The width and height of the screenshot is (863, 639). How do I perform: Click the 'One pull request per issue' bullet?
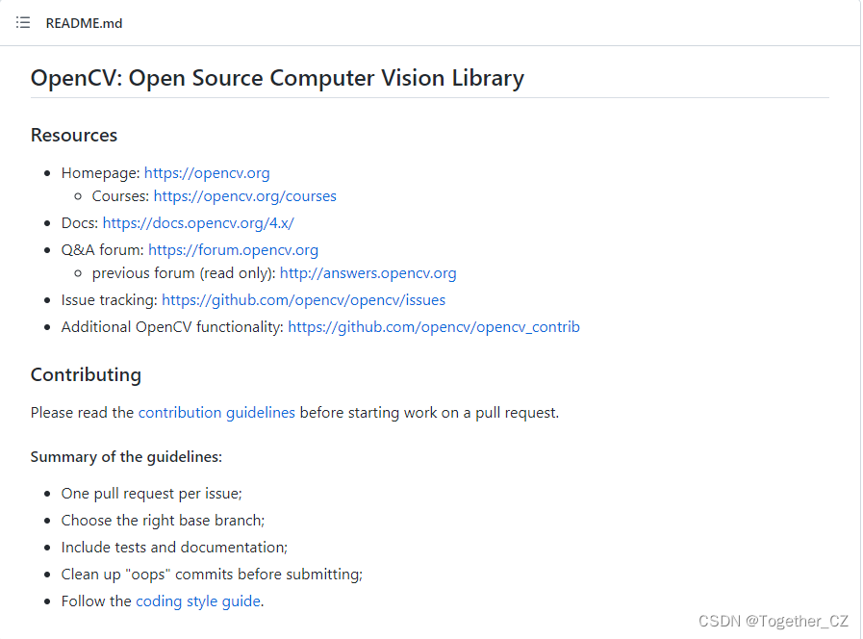point(151,493)
